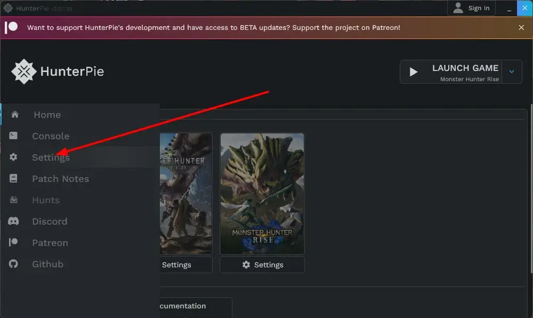Click the Console terminal icon
Image resolution: width=533 pixels, height=318 pixels.
pos(13,136)
